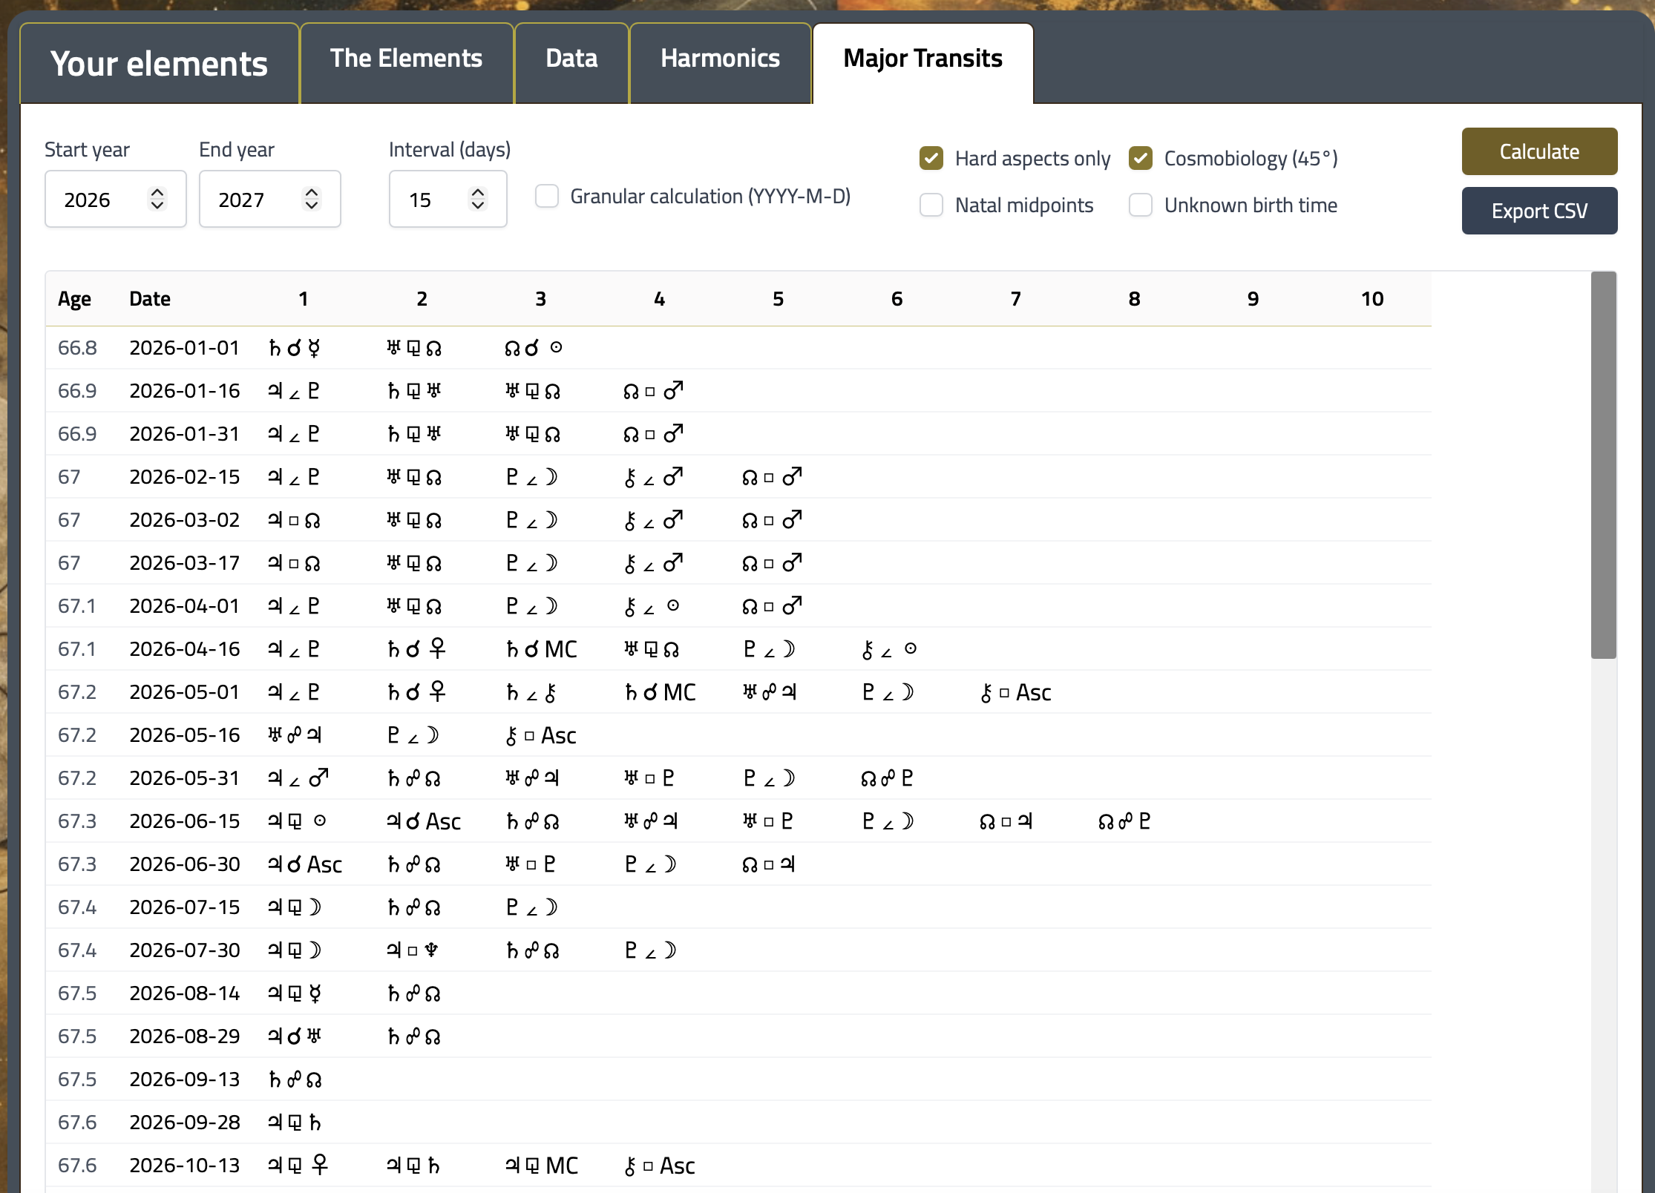Click Interval days stepper arrows
This screenshot has height=1193, width=1655.
(478, 199)
